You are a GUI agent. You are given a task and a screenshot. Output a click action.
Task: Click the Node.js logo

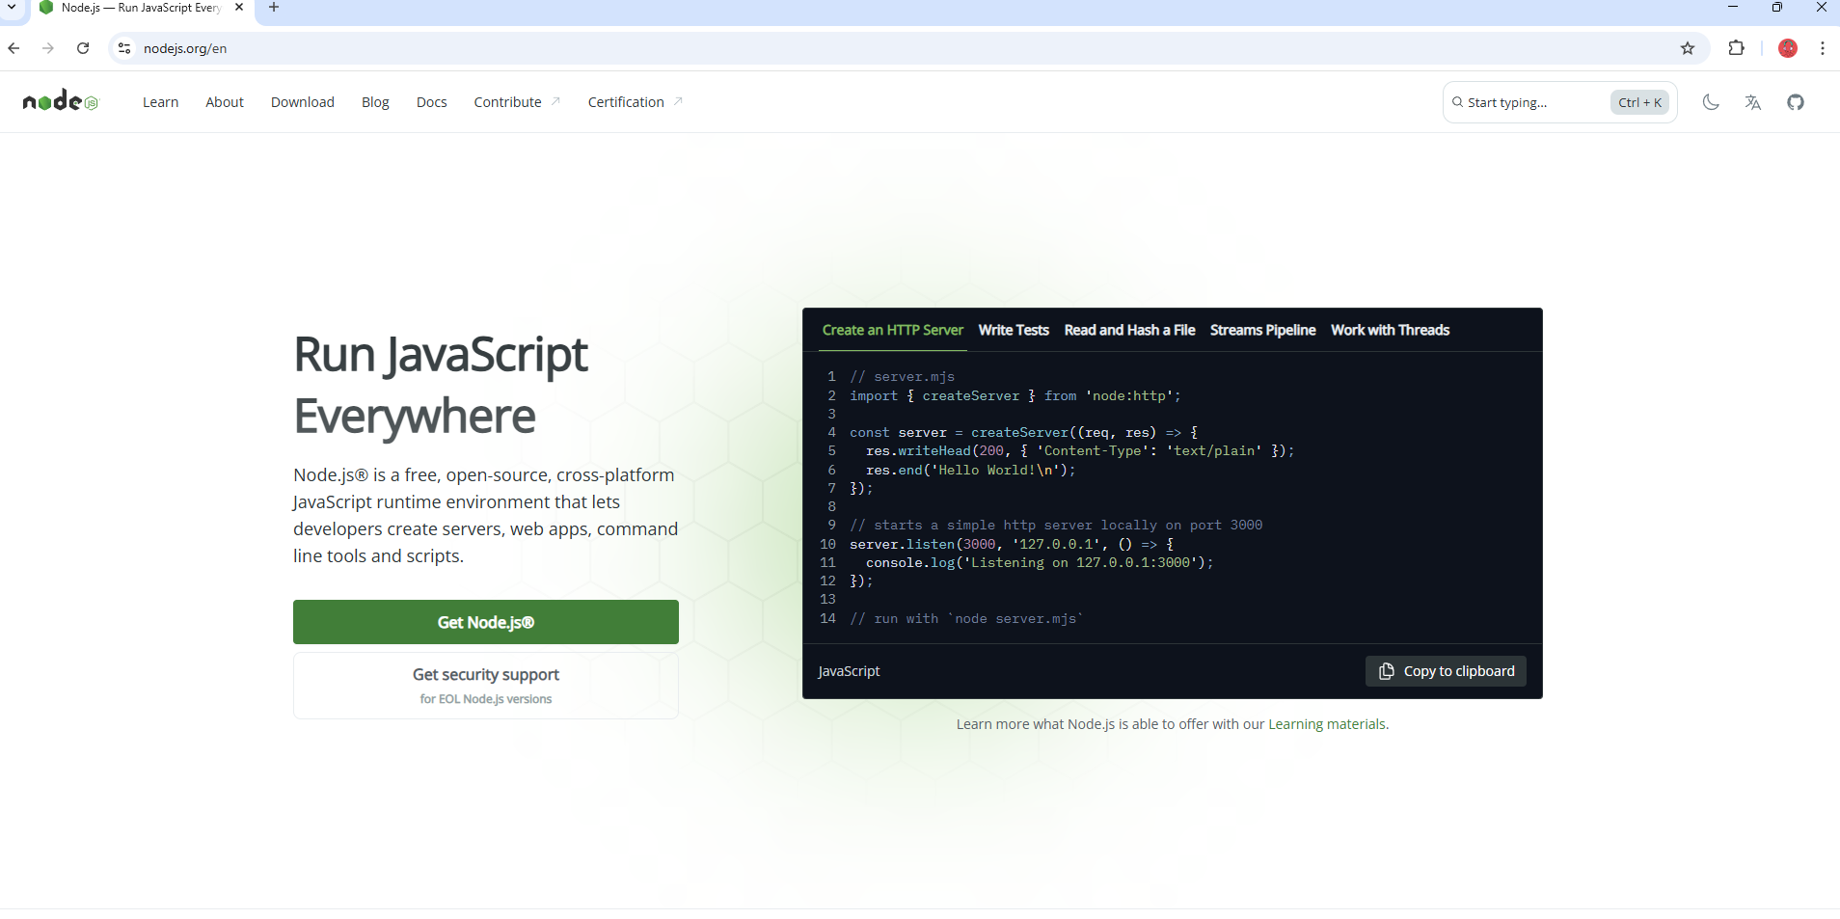(x=60, y=100)
